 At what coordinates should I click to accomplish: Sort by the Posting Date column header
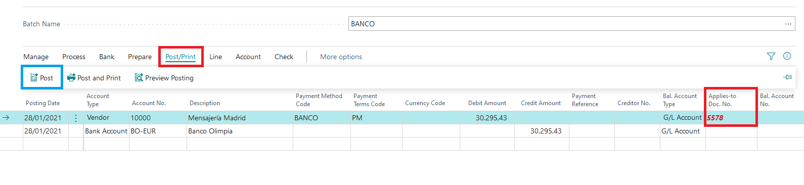click(x=43, y=103)
